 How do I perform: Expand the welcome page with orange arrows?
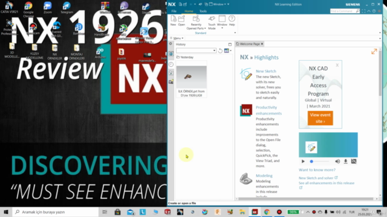pyautogui.click(x=374, y=51)
